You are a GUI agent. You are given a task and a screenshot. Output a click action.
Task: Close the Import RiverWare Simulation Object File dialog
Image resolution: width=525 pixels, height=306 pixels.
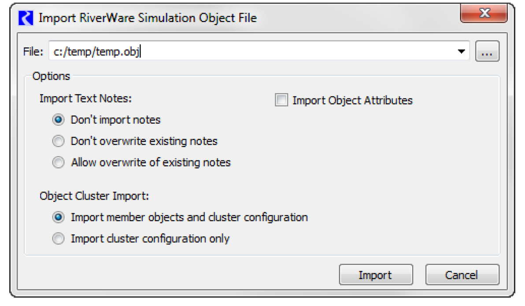tap(484, 13)
